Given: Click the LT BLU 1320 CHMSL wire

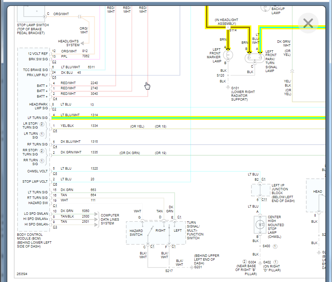Looking at the screenshot, I should tap(138, 171).
